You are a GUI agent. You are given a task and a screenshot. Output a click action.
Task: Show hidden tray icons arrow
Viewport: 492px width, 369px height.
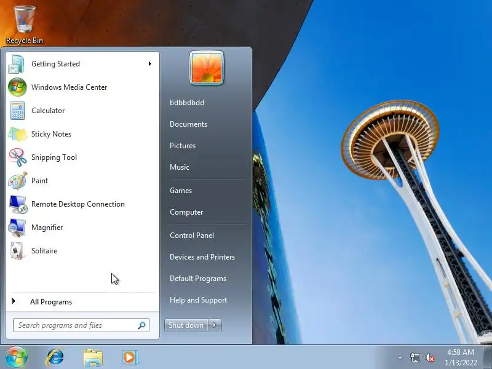[x=400, y=357]
